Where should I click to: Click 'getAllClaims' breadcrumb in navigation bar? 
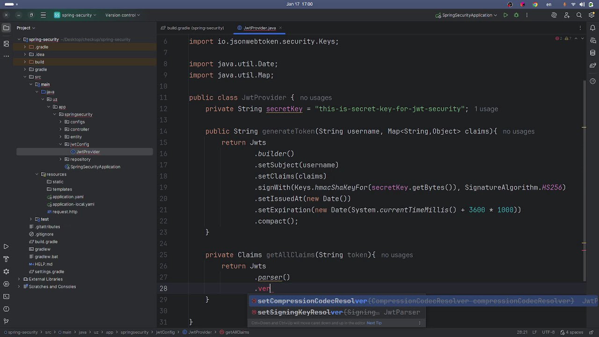coord(234,332)
